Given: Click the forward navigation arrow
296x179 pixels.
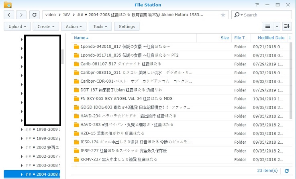Looking at the screenshot, I should 22,15.
